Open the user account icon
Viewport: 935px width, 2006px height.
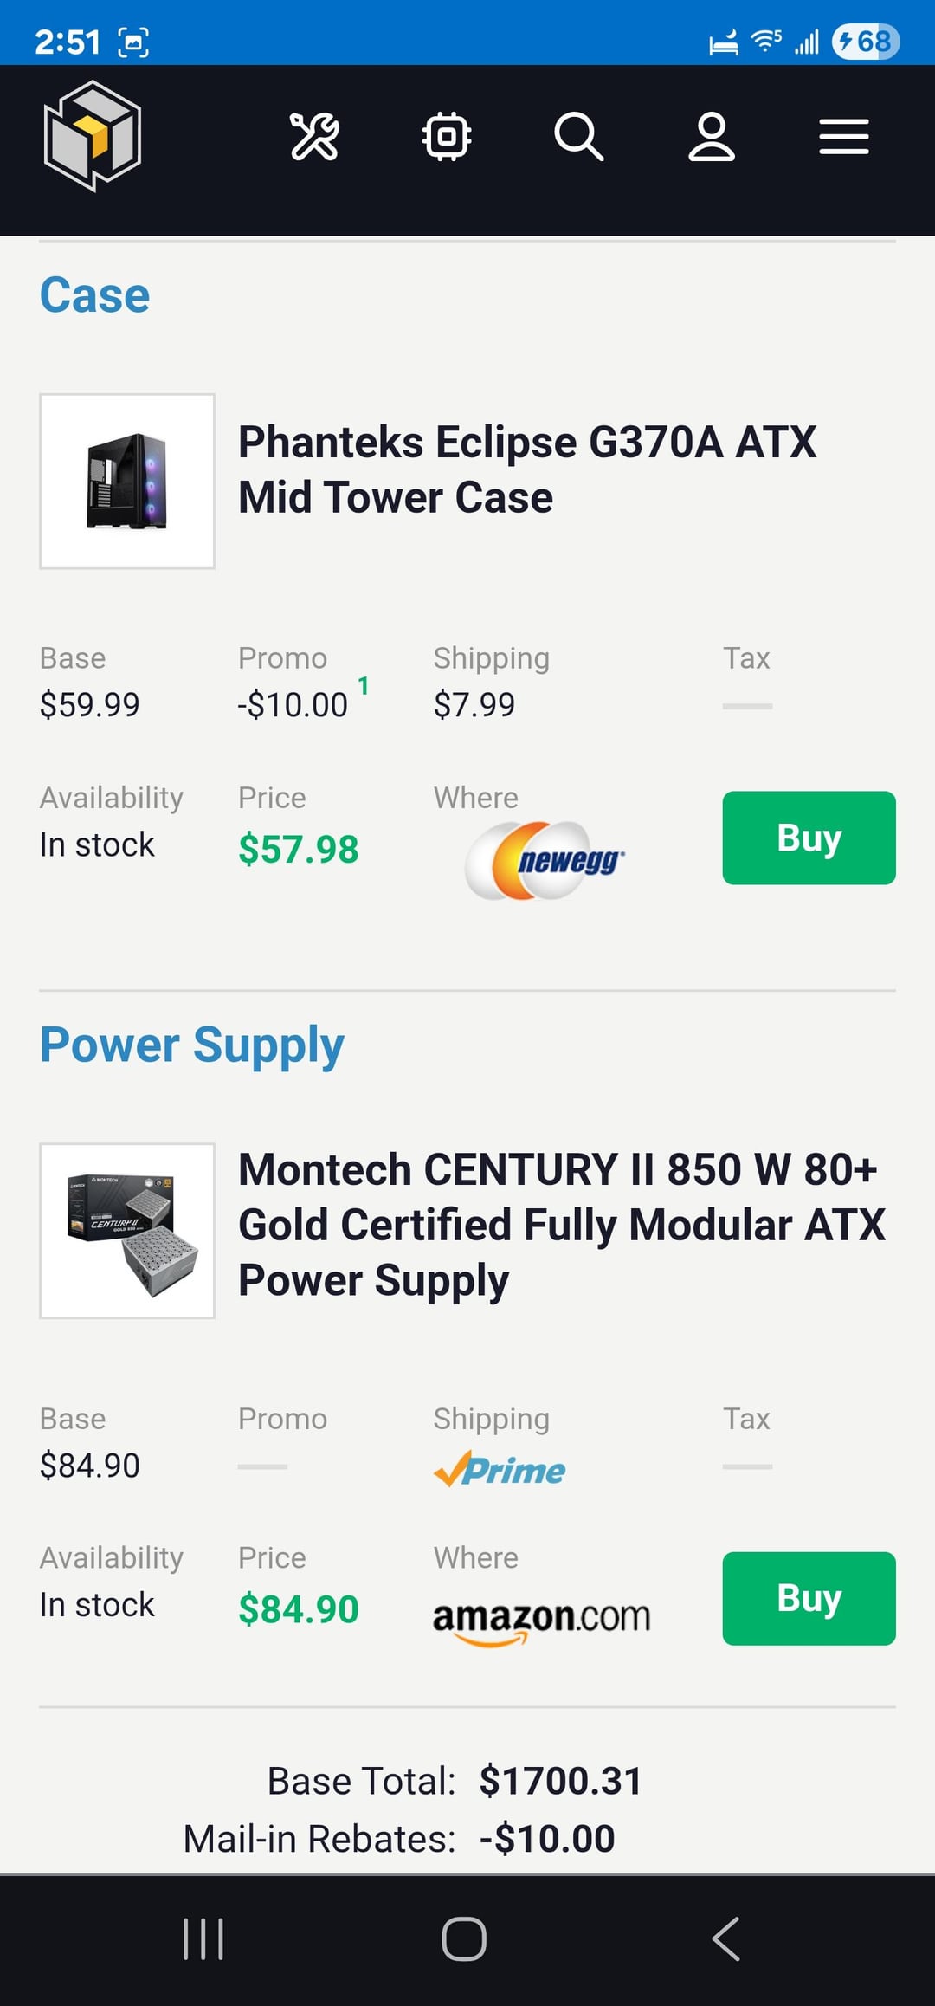coord(712,136)
